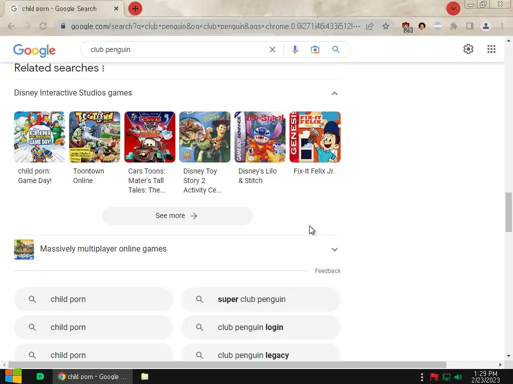
Task: Click the Massively multiplayer games thumbnail icon
Action: (x=24, y=249)
